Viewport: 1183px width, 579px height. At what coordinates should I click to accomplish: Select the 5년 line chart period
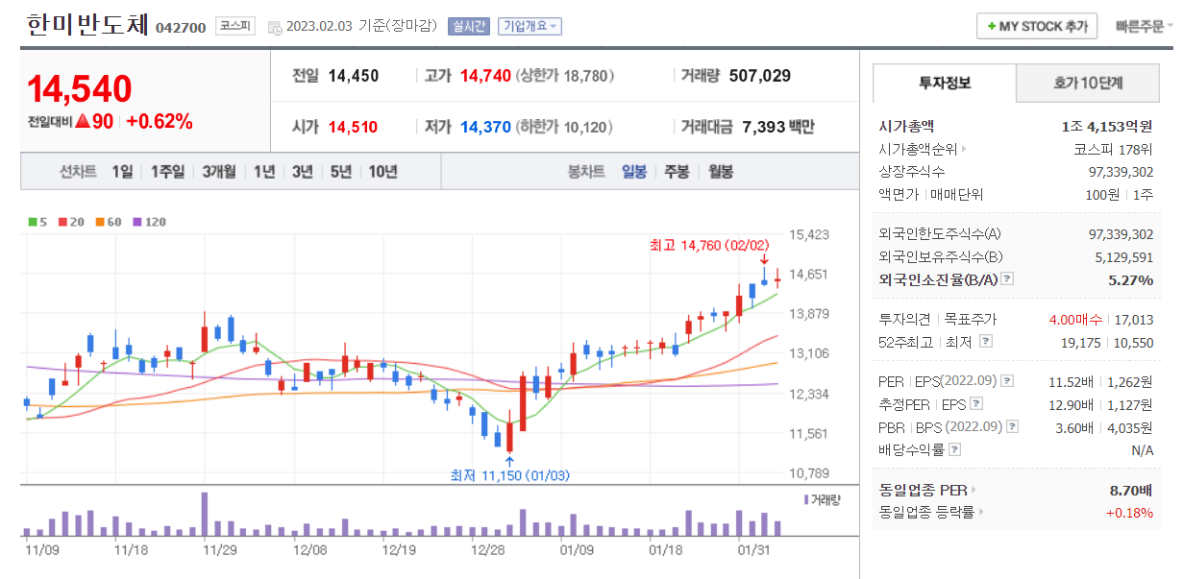[340, 172]
